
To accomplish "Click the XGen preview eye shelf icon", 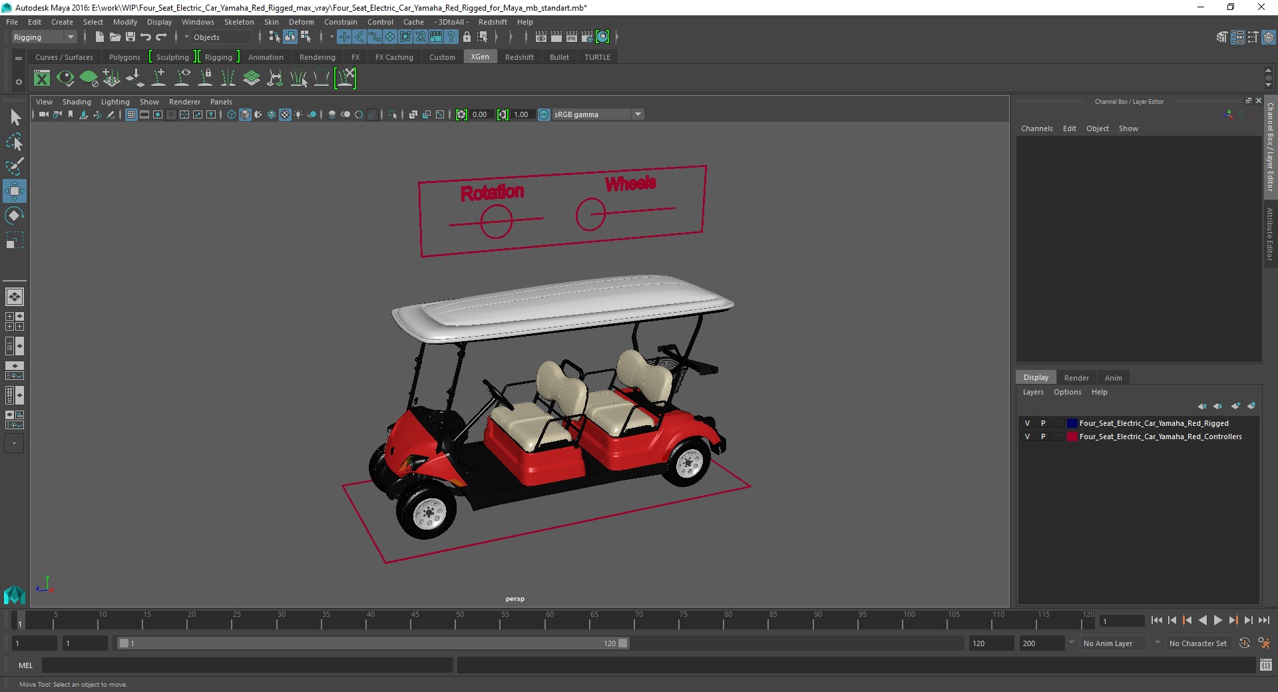I will pos(65,79).
